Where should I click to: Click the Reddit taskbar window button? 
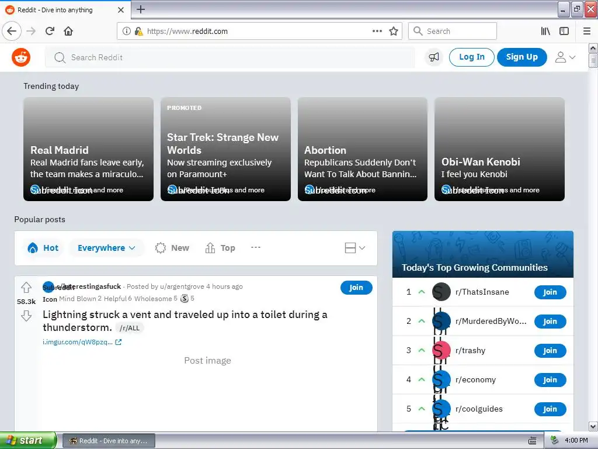click(109, 441)
